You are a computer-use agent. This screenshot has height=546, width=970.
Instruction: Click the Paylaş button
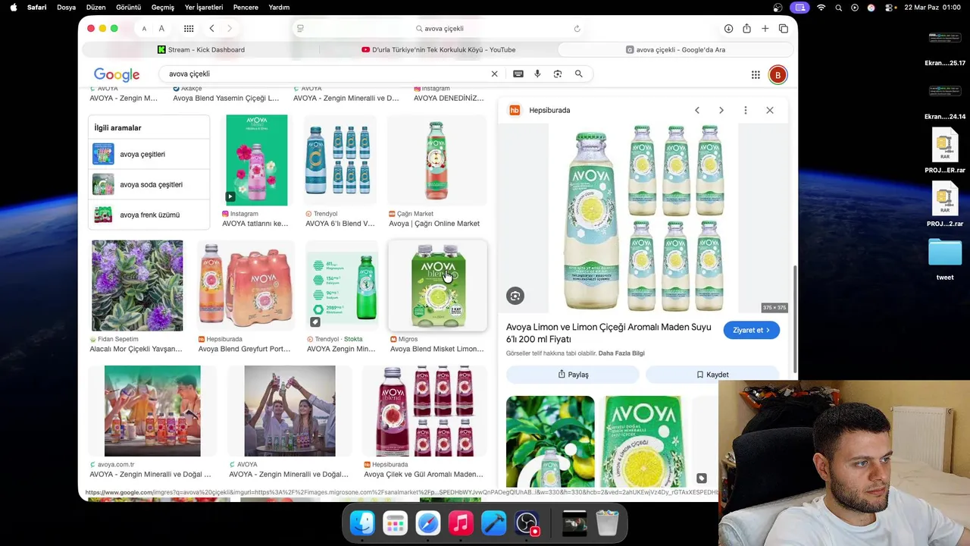point(573,375)
